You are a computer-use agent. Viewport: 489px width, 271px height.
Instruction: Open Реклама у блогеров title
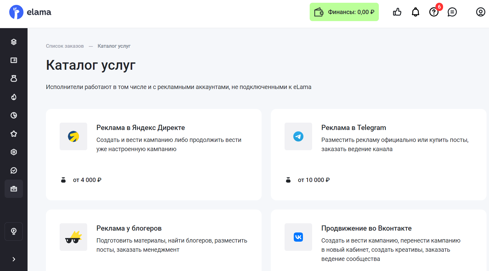click(129, 228)
